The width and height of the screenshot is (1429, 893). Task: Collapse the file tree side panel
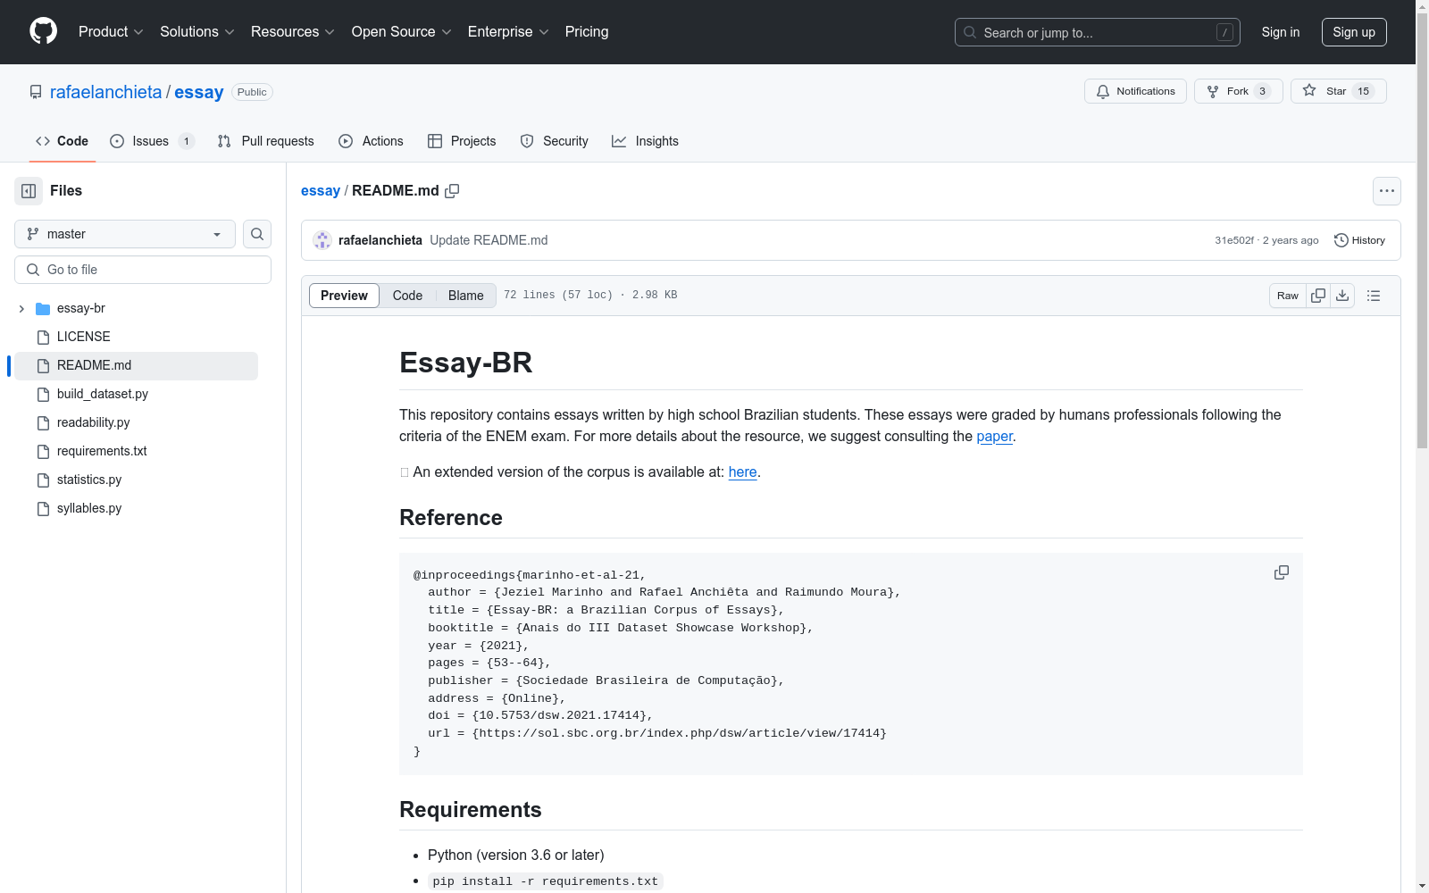(29, 191)
